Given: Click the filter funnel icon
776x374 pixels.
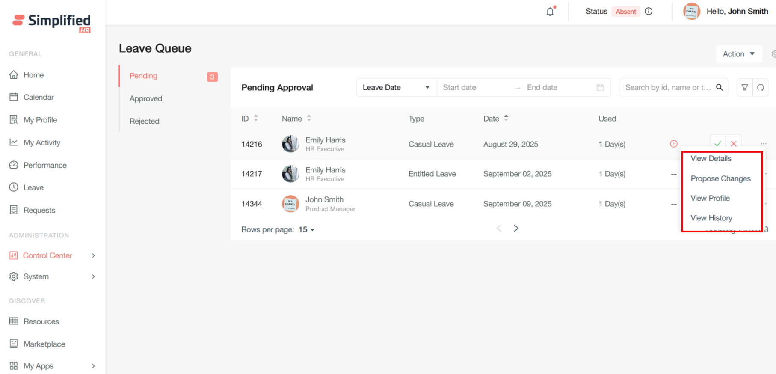Looking at the screenshot, I should coord(745,87).
